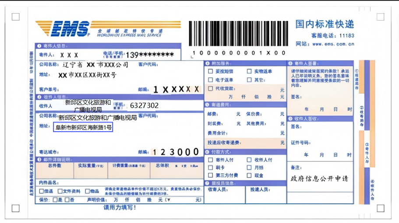
Task: Click the 客户单号 field label
Action: (49, 89)
